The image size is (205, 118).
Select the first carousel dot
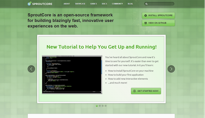pos(97,106)
